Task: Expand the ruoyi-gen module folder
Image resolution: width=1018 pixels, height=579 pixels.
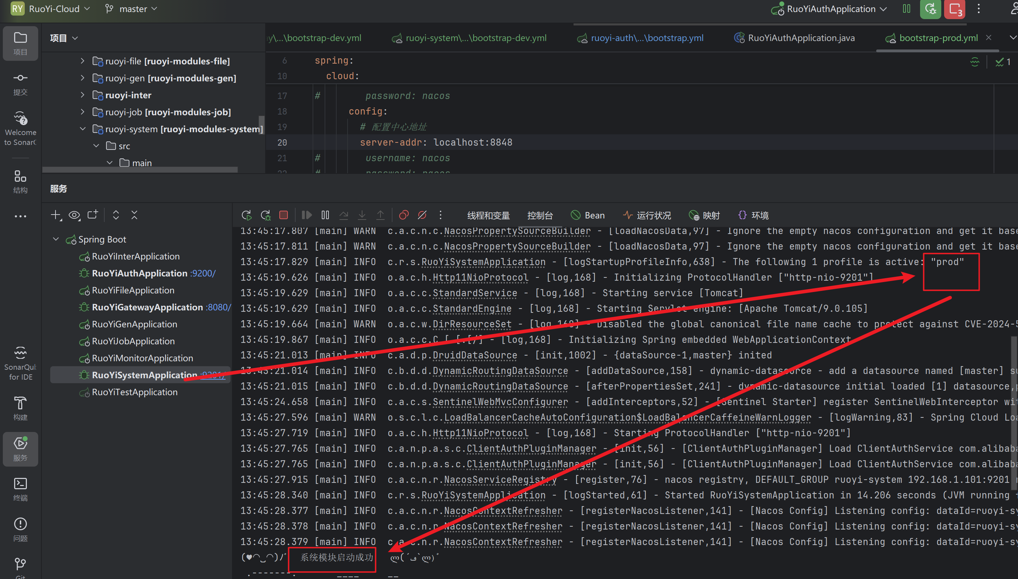Action: [83, 78]
